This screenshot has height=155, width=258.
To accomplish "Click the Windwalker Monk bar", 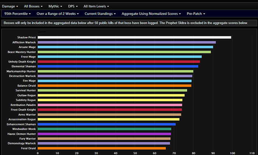I will point(104,129).
